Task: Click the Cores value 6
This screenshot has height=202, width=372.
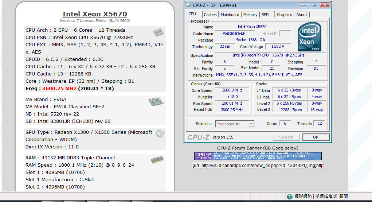Action: (x=285, y=124)
